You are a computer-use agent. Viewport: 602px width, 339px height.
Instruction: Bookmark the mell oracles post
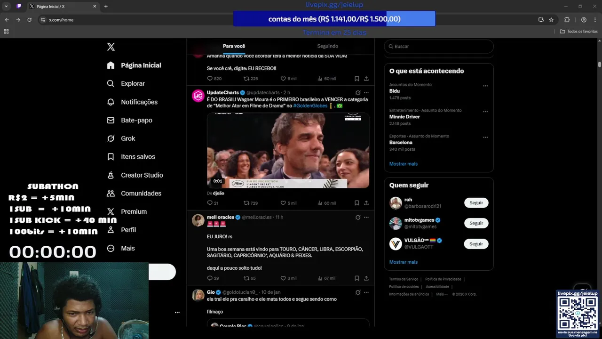(x=357, y=278)
